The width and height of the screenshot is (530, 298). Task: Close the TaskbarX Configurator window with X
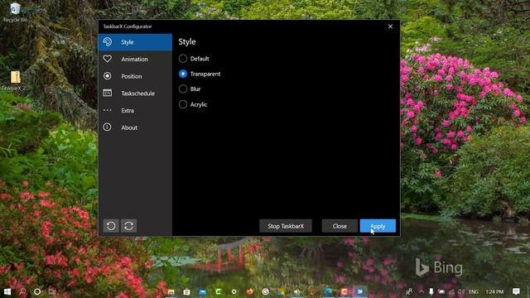click(x=390, y=26)
